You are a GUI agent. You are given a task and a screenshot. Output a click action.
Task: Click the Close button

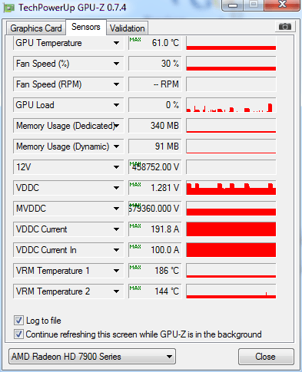click(x=266, y=357)
